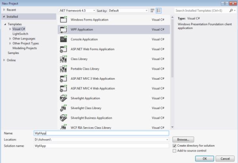Image resolution: width=238 pixels, height=163 pixels.
Task: Pick the ASP.NET Web Forms Application icon
Action: (x=63, y=49)
